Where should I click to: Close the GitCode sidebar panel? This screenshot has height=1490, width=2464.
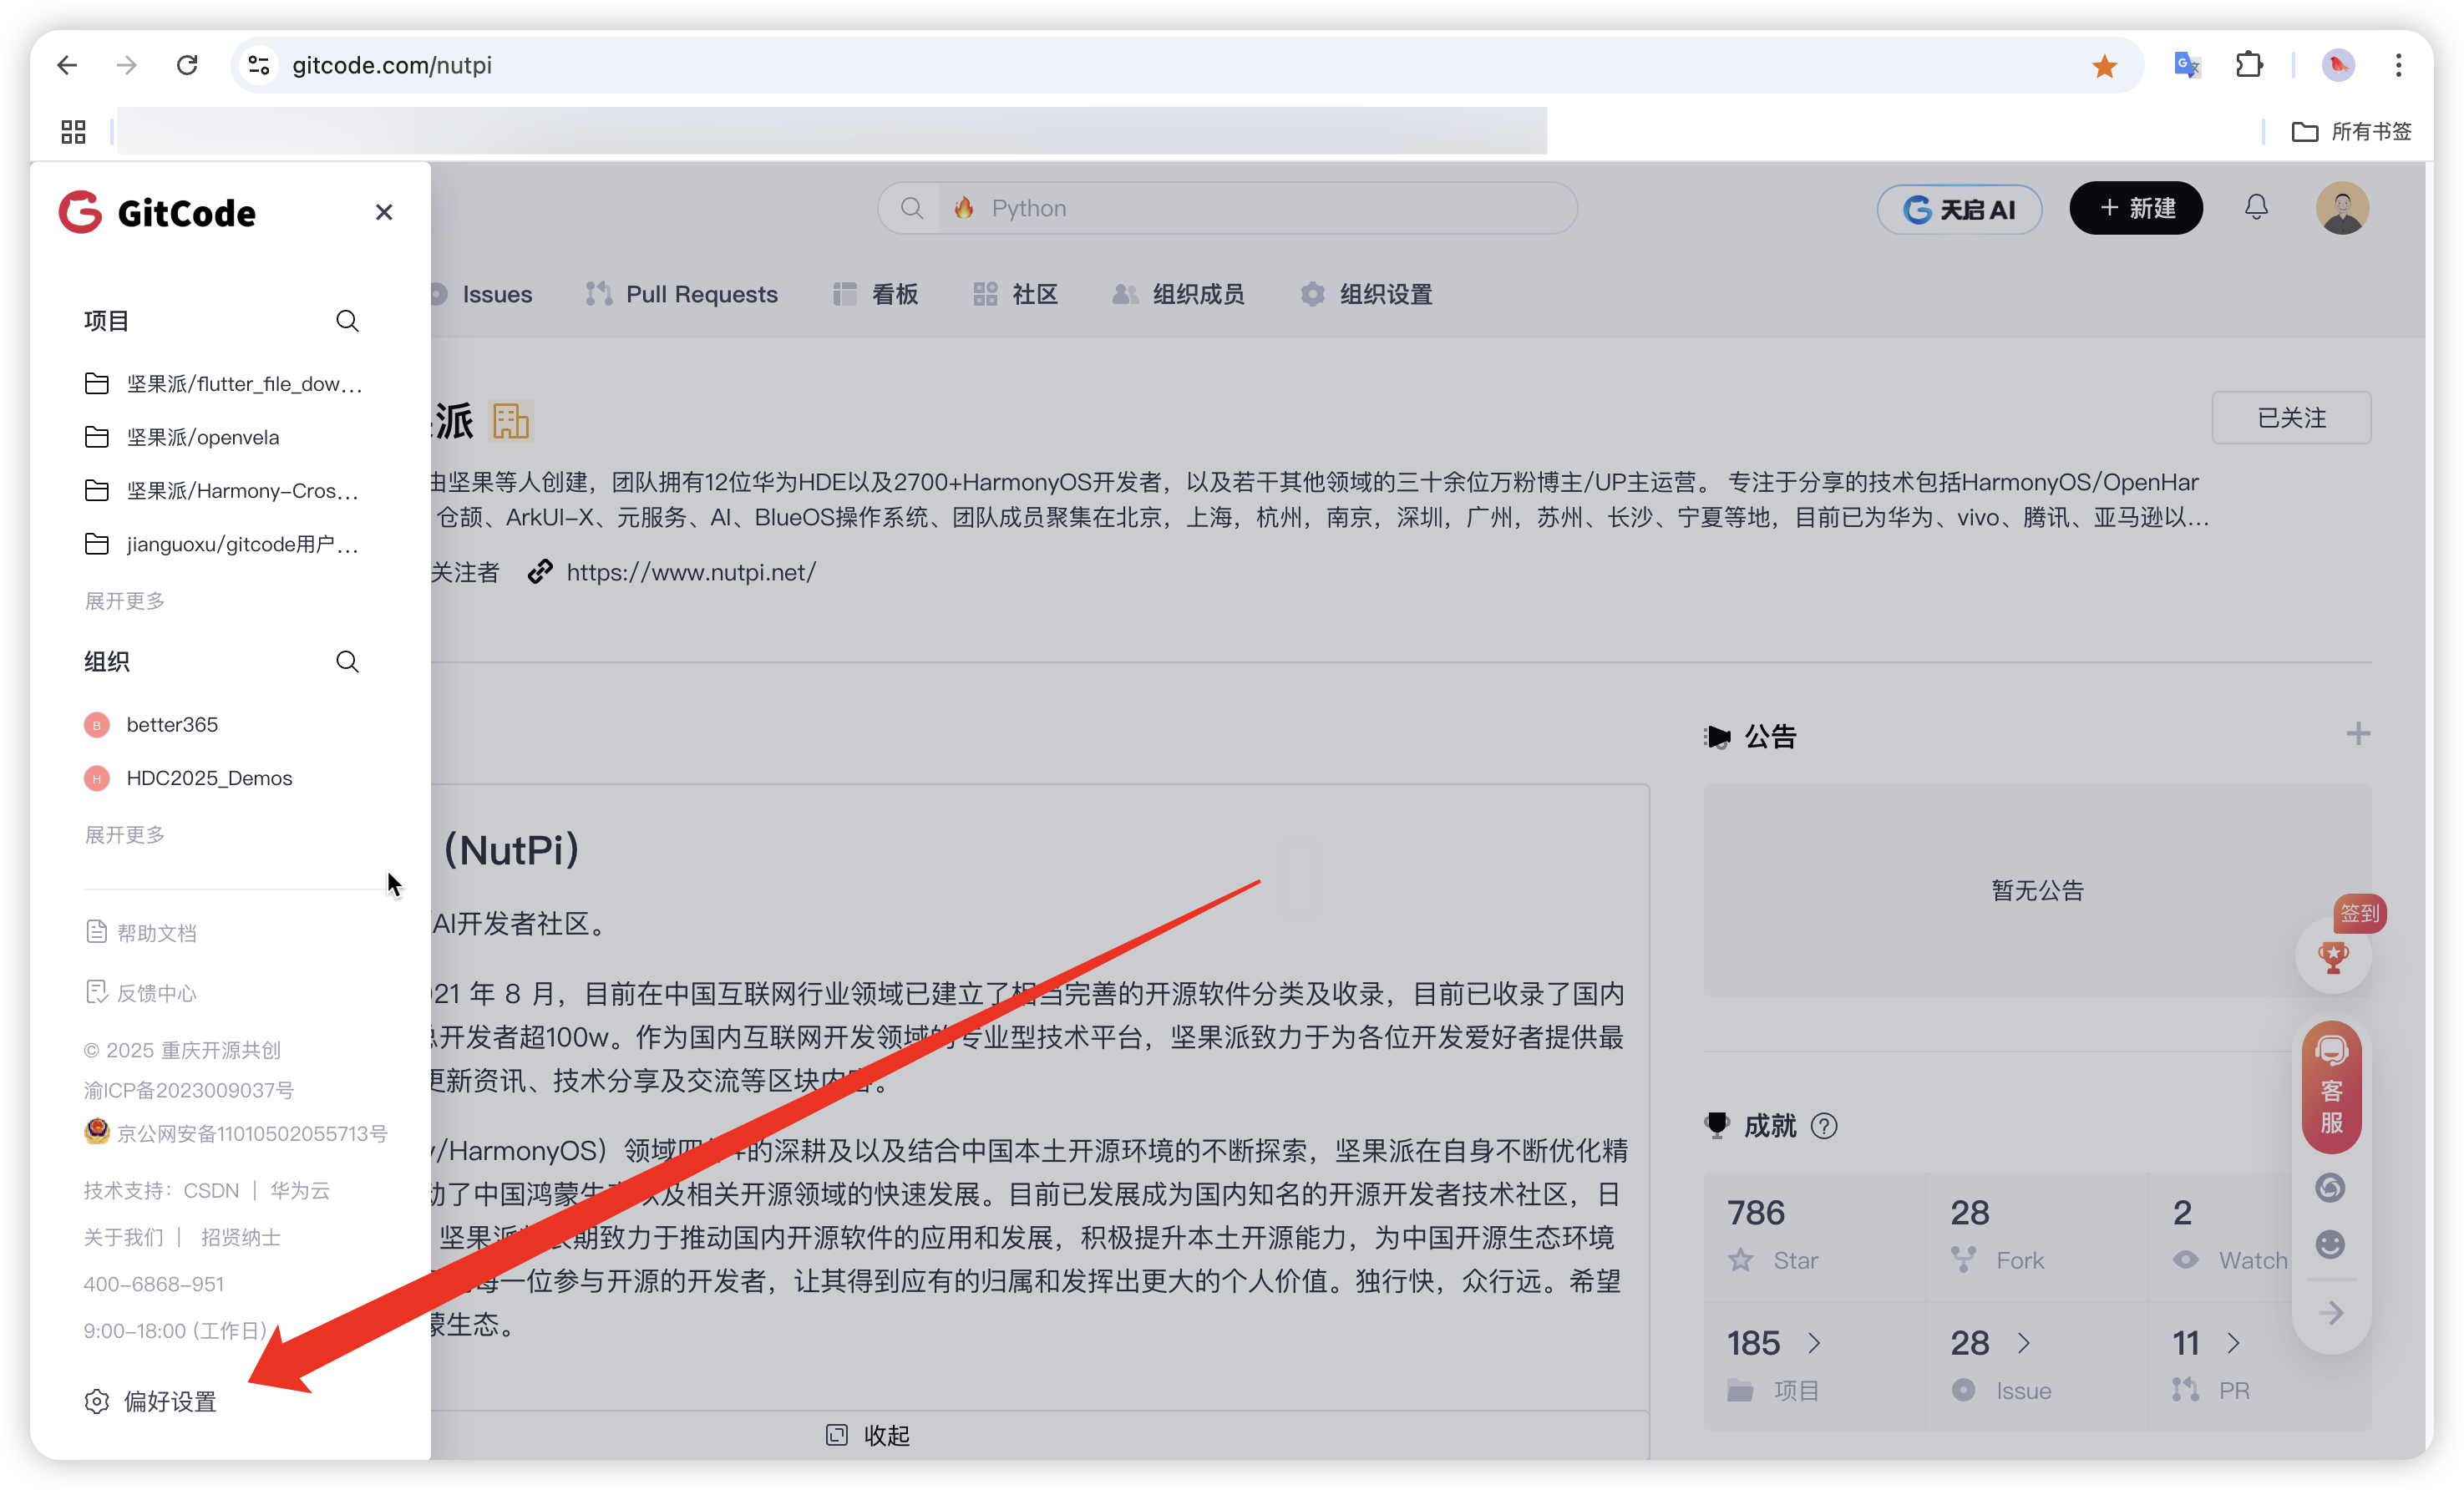pos(384,212)
